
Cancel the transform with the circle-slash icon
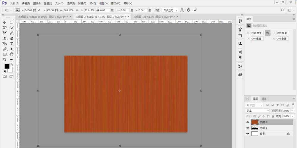[189, 10]
